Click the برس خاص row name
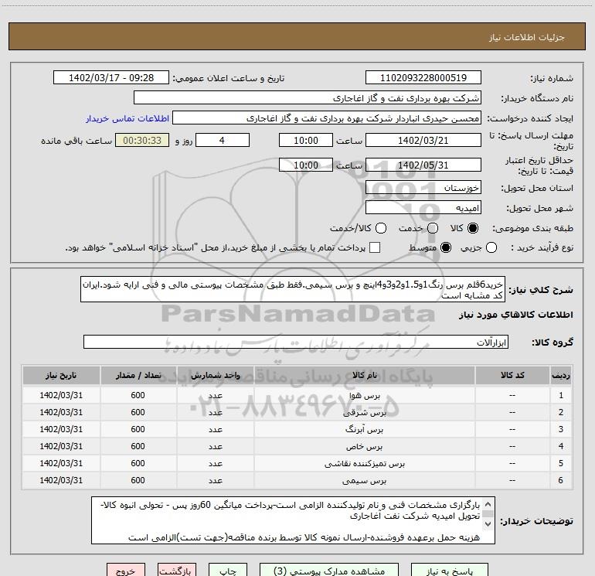 coord(364,447)
